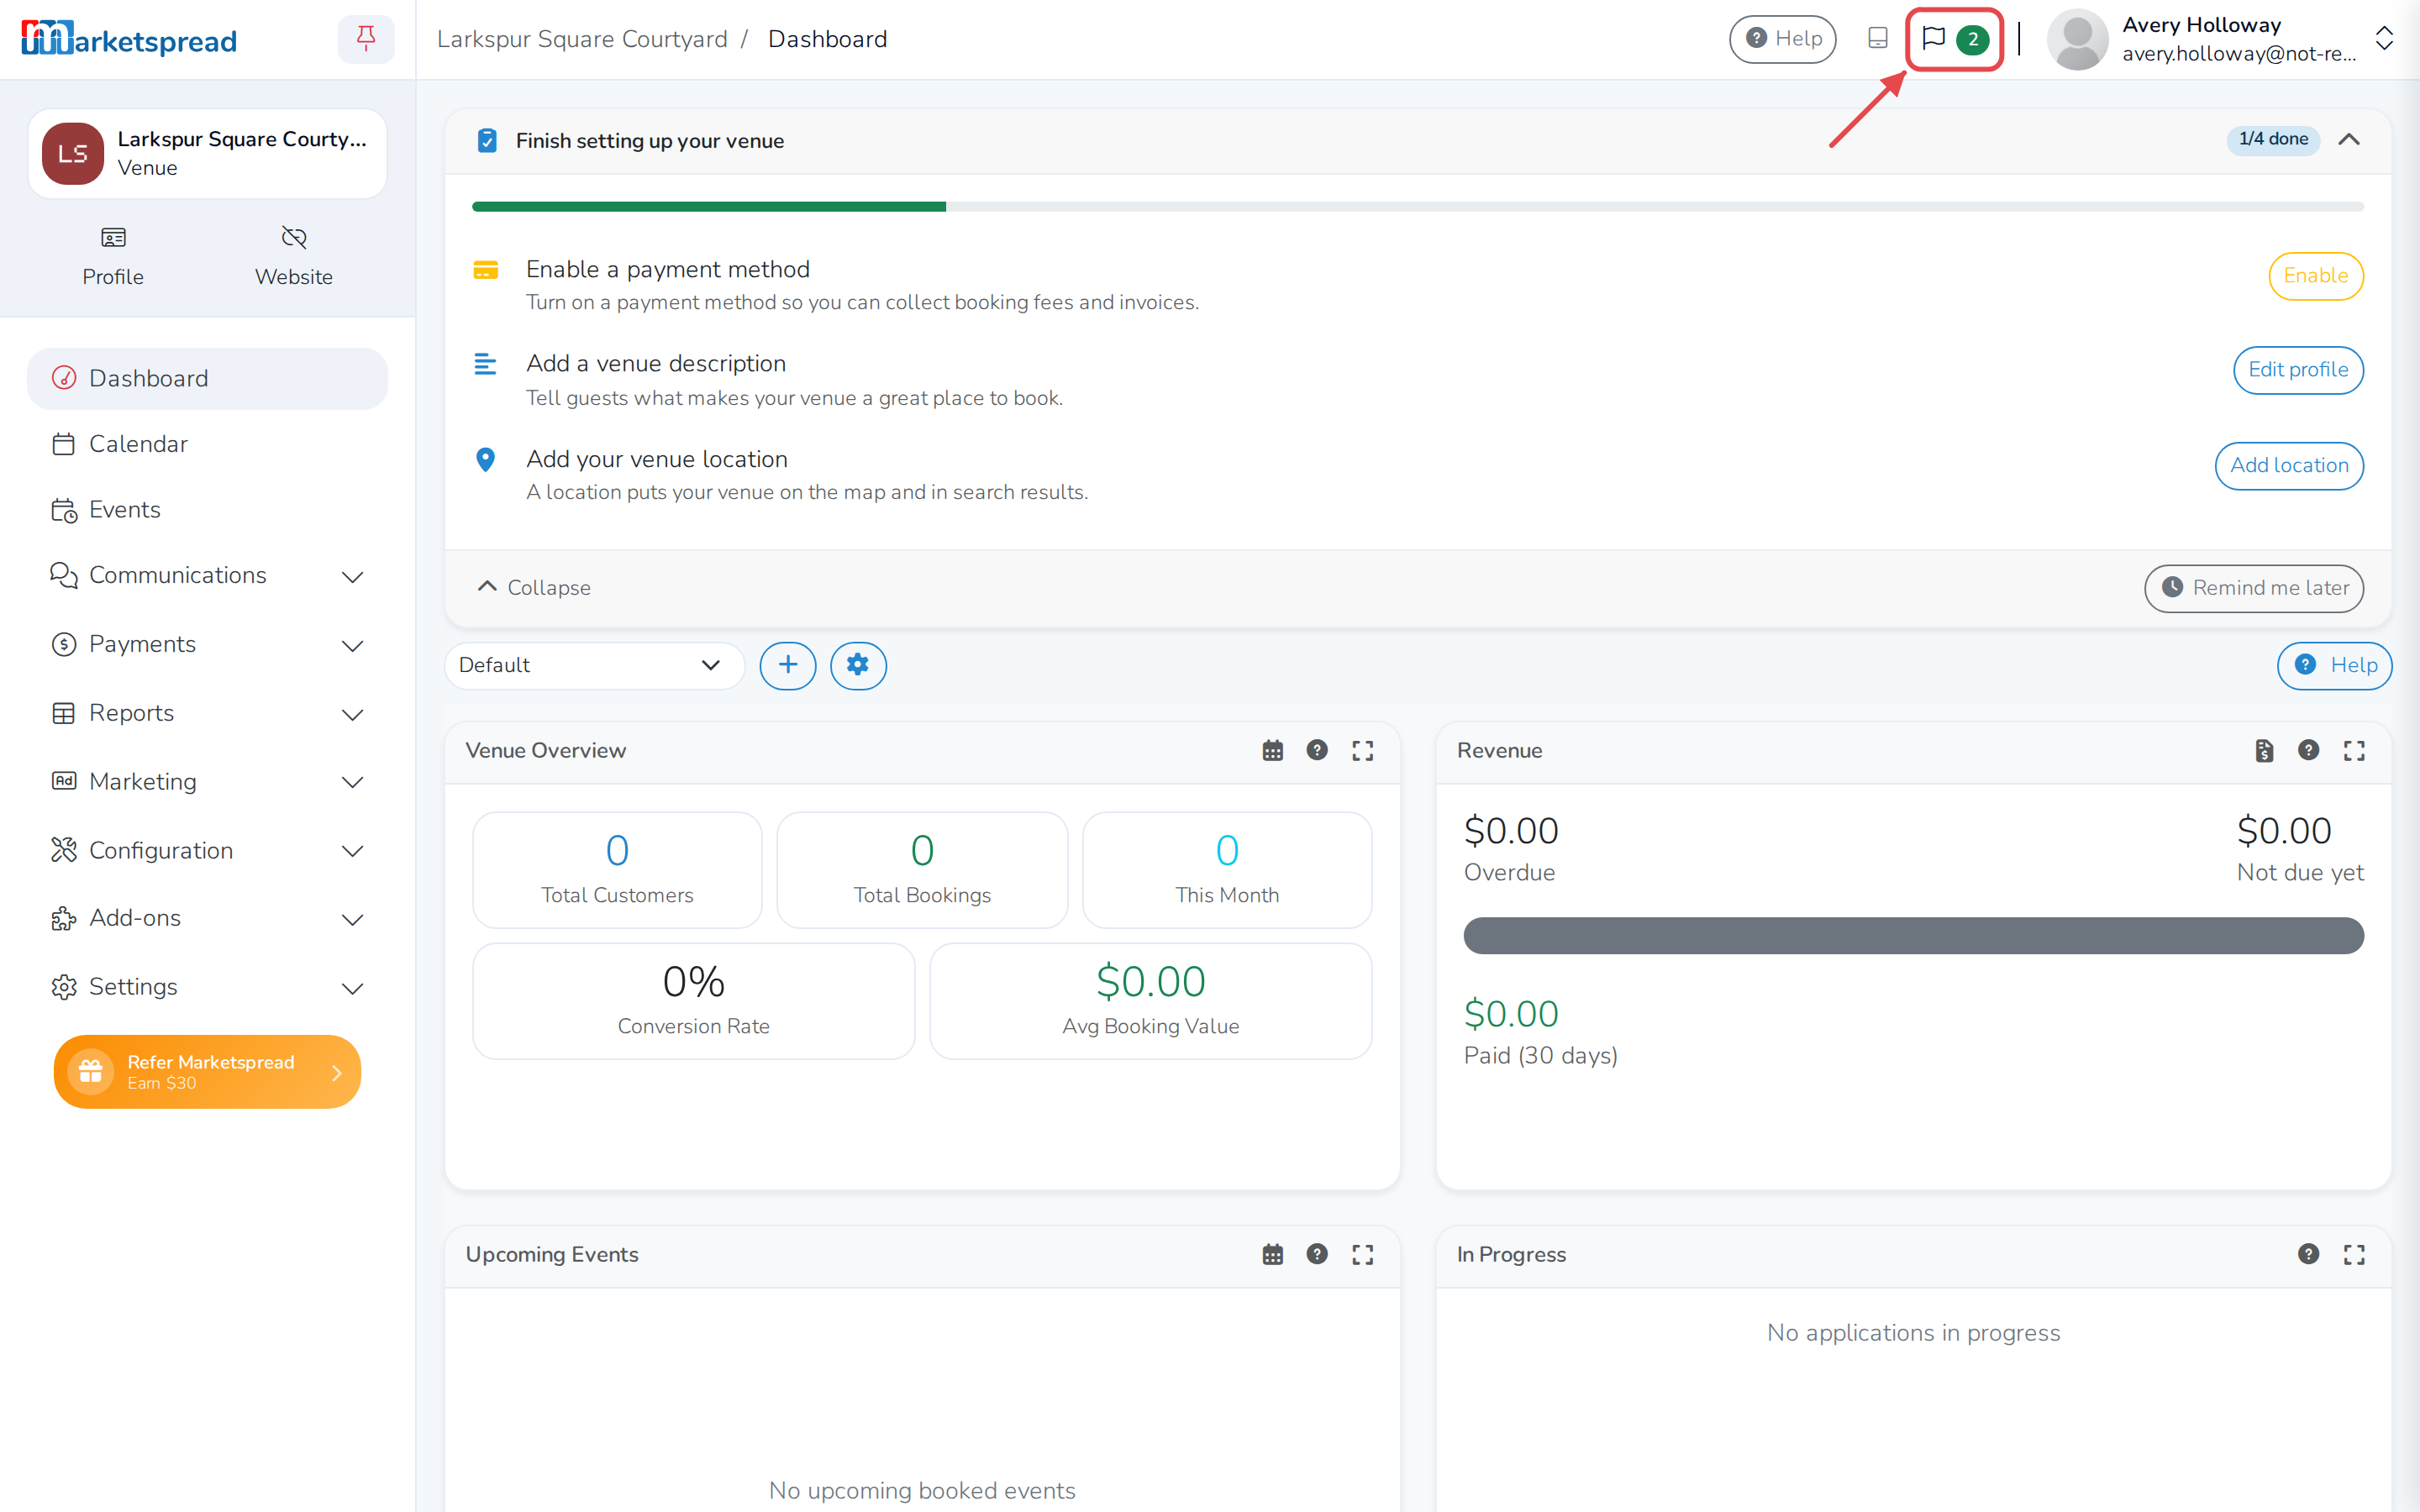Screen dimensions: 2420x1512
Task: Click the Collapse link in setup panel
Action: [x=534, y=588]
